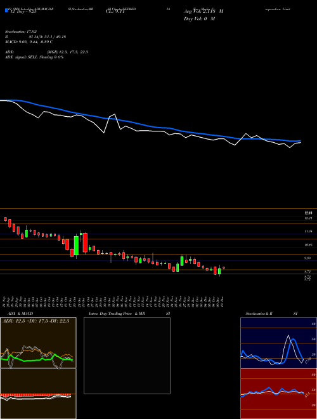Image resolution: width=317 pixels, height=419 pixels.
Task: Click the 'Stochastics: 17.92' reading
Action: [21, 32]
